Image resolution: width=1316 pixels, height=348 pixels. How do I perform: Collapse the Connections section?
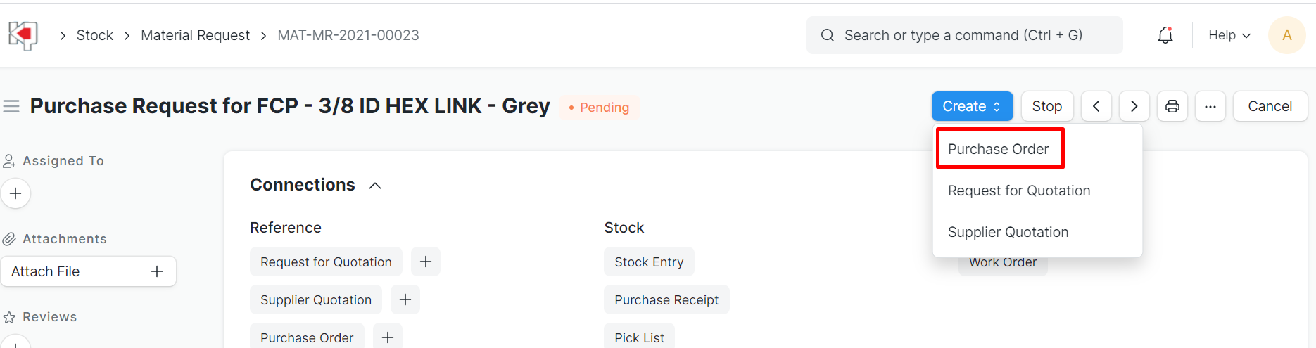click(x=375, y=186)
